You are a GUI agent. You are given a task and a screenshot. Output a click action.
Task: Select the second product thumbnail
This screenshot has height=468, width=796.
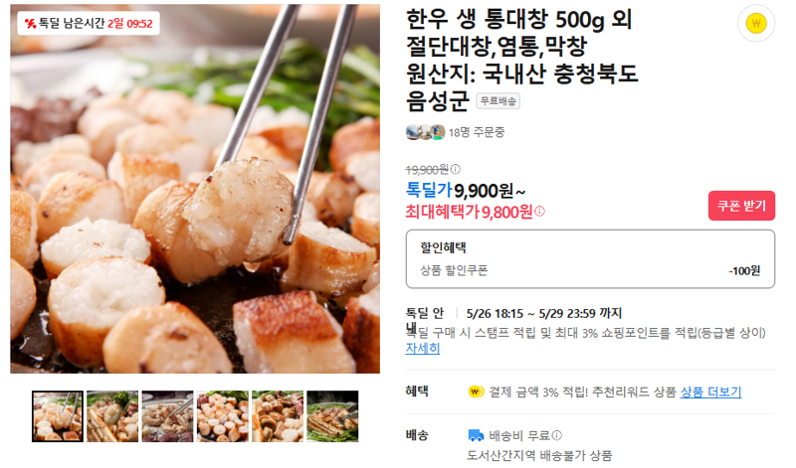click(112, 416)
